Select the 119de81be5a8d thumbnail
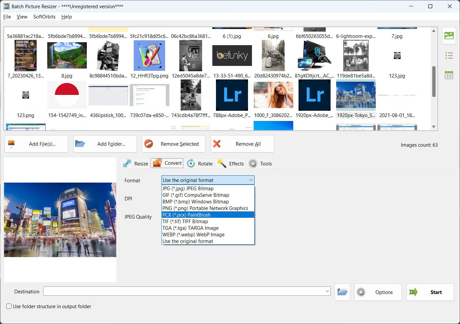This screenshot has width=460, height=324. point(356,55)
